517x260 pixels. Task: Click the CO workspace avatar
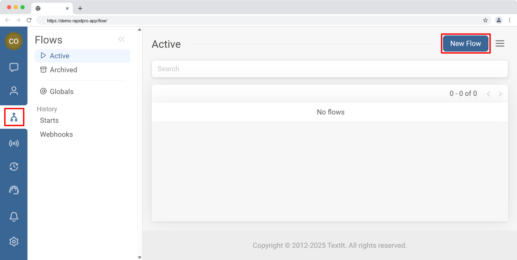pyautogui.click(x=14, y=41)
